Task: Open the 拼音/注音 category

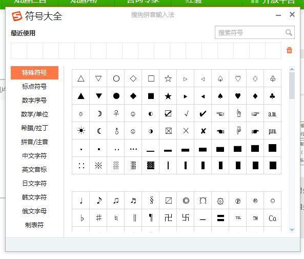Action: click(34, 142)
